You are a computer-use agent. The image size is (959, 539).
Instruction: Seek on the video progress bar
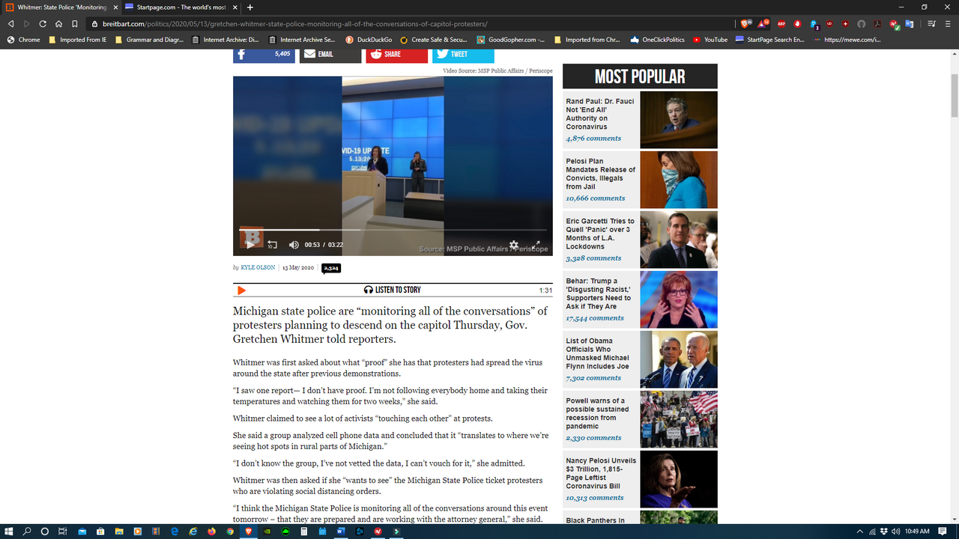coord(393,230)
